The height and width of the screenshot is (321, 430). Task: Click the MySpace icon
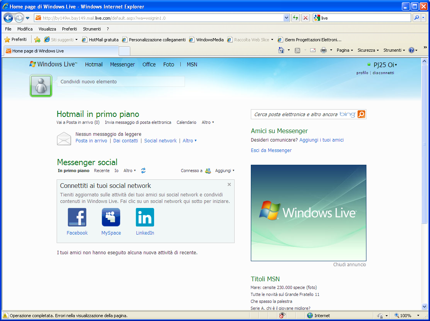tap(111, 217)
